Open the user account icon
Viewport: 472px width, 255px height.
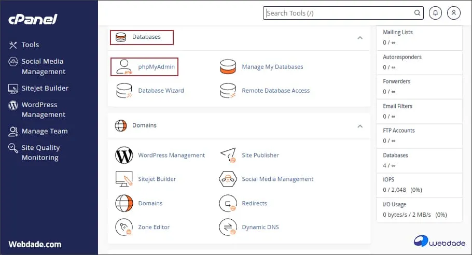[453, 13]
